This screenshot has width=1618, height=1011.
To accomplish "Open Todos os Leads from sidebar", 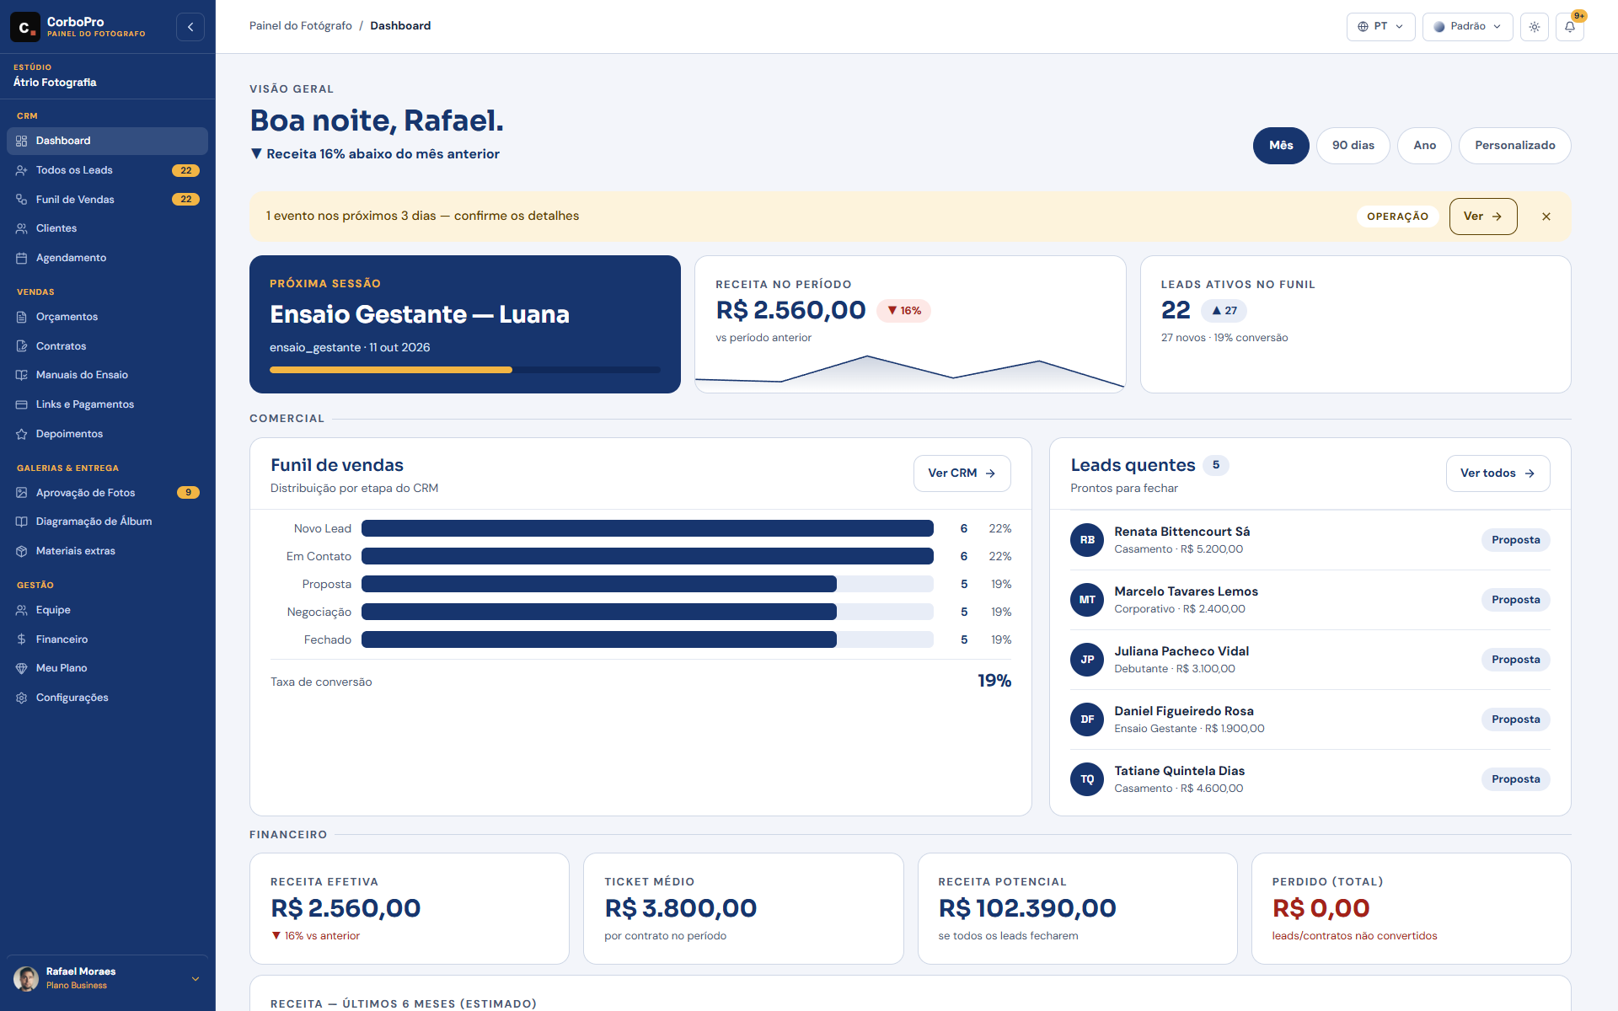I will pyautogui.click(x=107, y=170).
